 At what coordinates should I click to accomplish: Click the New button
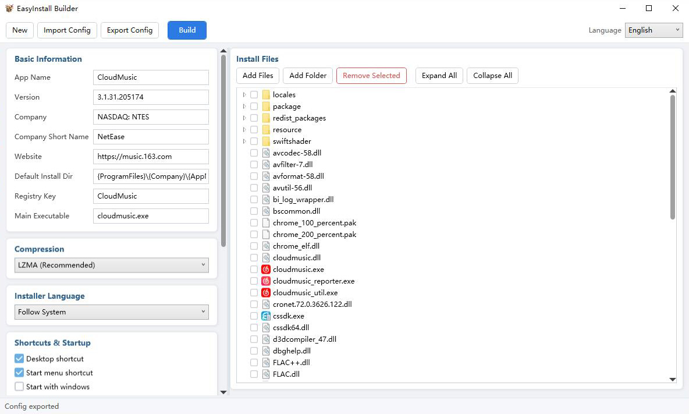20,30
